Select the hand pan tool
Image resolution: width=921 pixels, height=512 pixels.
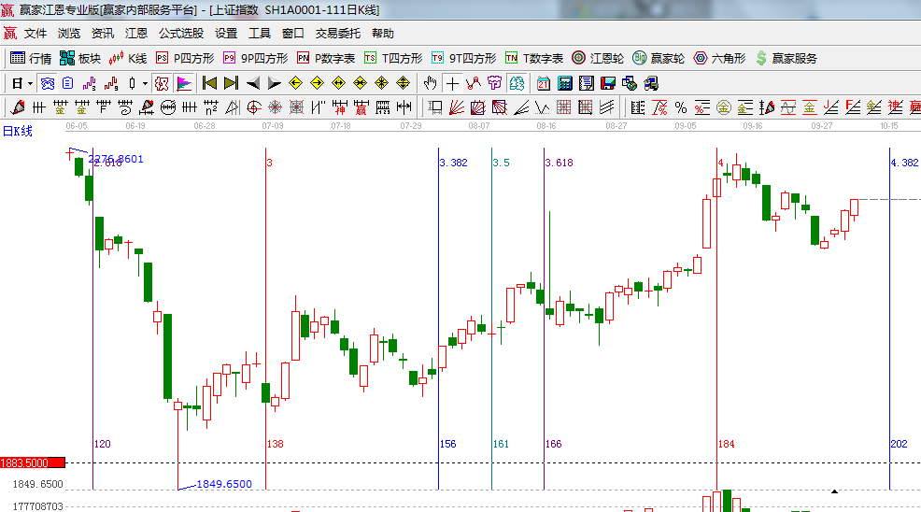pos(431,83)
